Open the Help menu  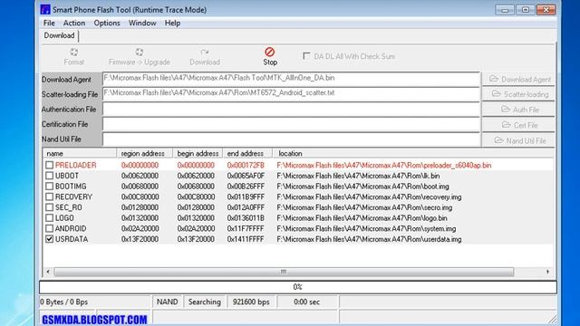pos(172,23)
